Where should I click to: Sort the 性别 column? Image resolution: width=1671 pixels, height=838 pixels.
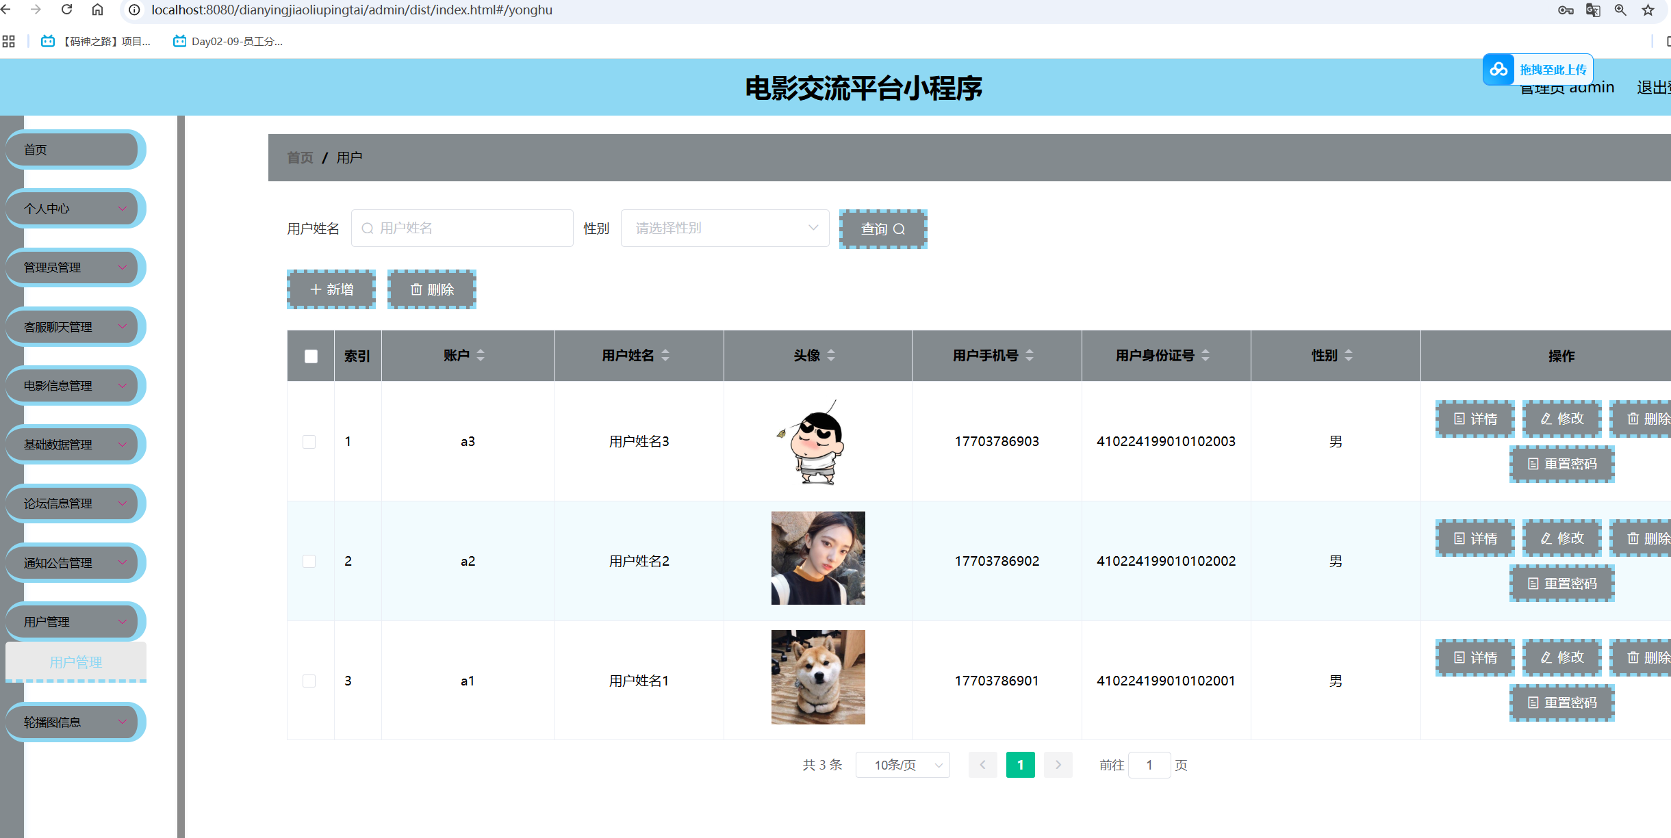coord(1349,355)
